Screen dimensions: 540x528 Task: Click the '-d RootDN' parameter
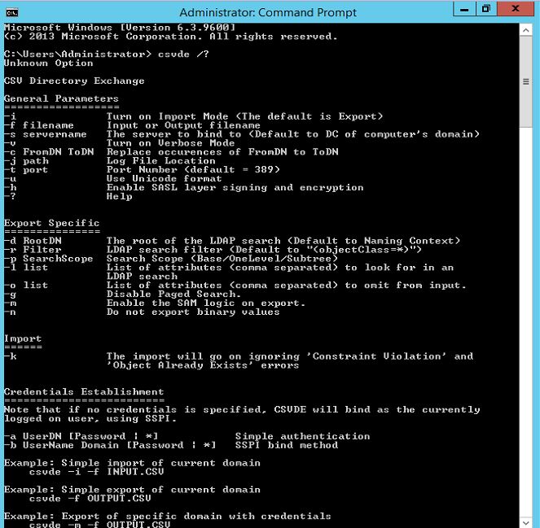click(x=33, y=241)
